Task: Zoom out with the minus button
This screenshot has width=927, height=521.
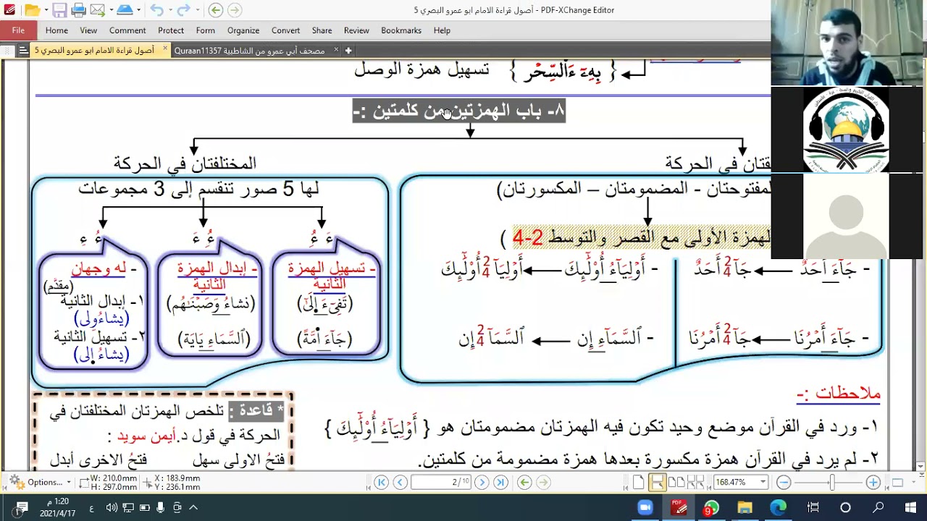Action: (784, 482)
